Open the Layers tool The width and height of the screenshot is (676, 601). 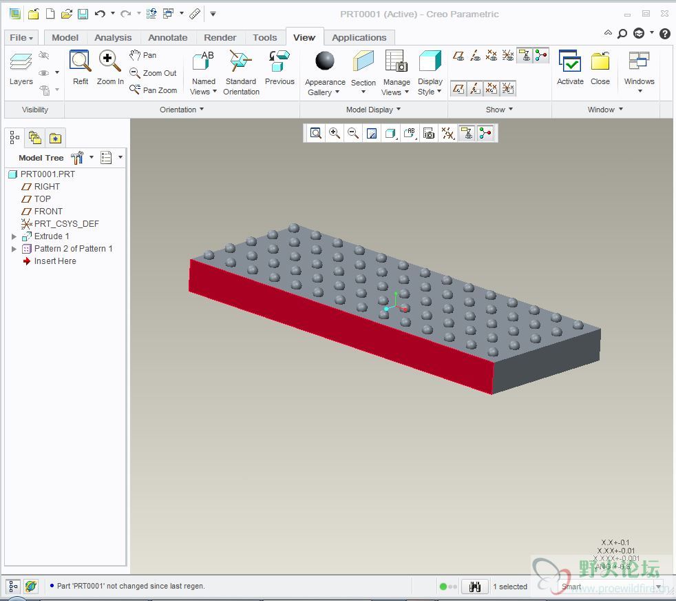(21, 68)
